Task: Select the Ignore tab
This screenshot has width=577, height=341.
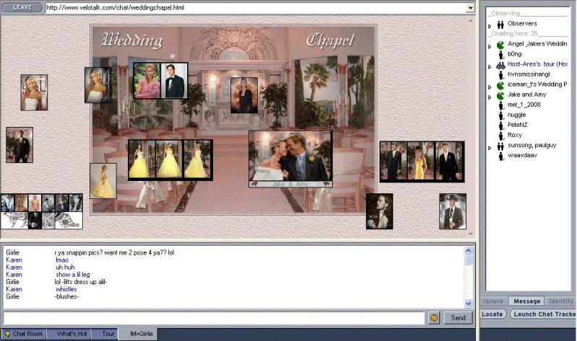Action: (x=494, y=301)
